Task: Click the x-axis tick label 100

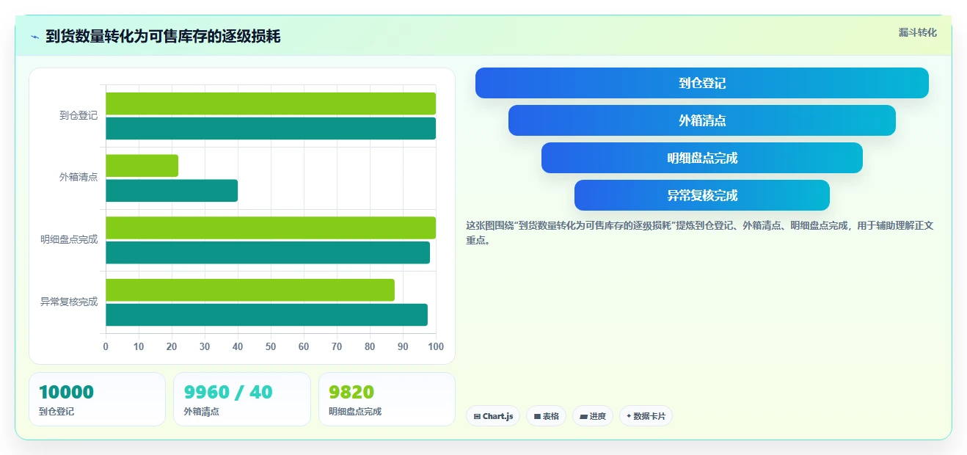Action: [436, 346]
